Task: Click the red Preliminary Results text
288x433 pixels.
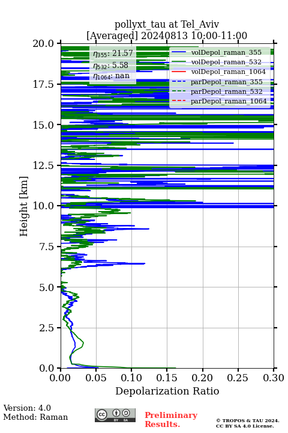Action: click(171, 420)
